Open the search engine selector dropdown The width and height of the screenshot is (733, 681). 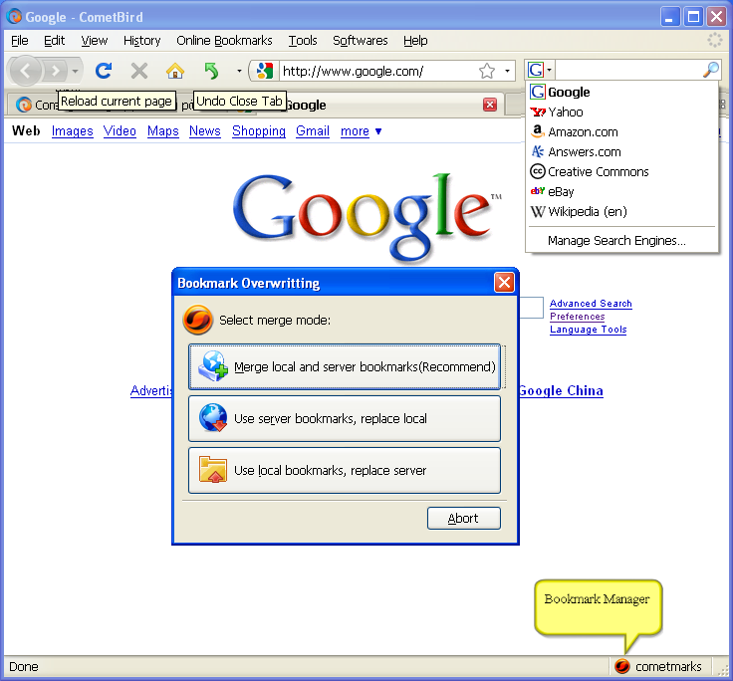point(541,70)
